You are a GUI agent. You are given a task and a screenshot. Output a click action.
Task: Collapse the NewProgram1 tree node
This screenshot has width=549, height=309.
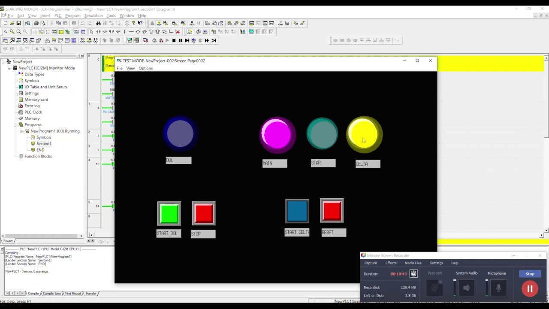point(21,131)
